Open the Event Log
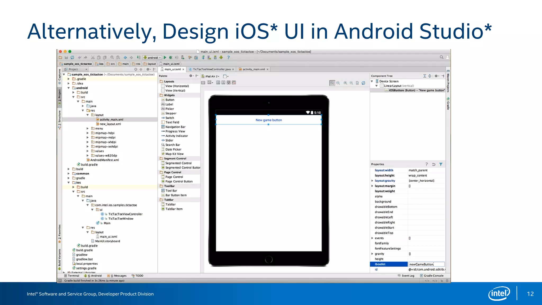 (406, 276)
